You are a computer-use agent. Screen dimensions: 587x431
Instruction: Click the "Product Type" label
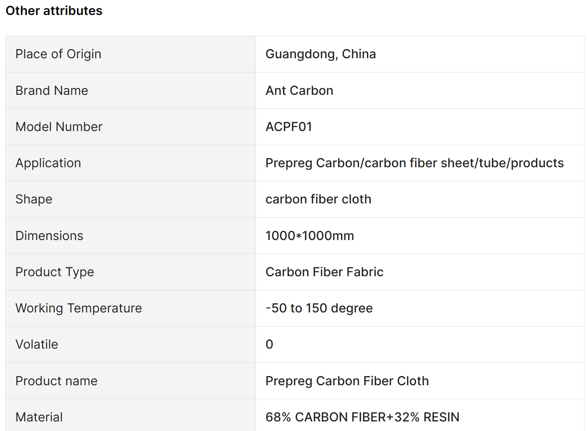coord(55,272)
